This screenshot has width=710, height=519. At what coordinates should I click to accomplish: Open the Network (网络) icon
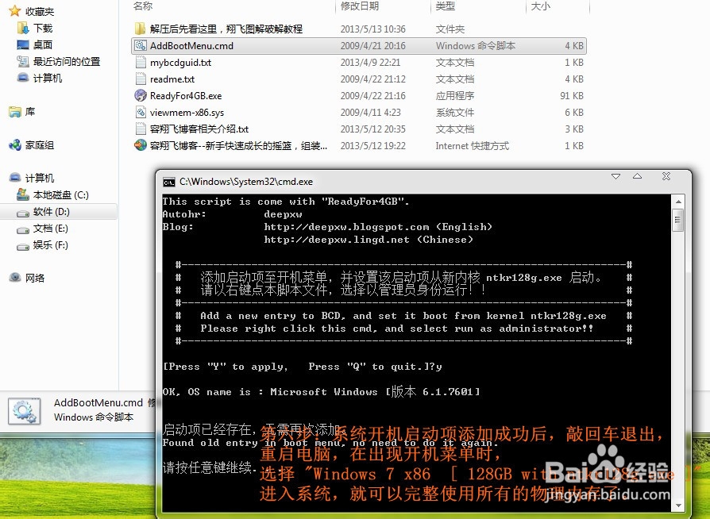tap(15, 278)
